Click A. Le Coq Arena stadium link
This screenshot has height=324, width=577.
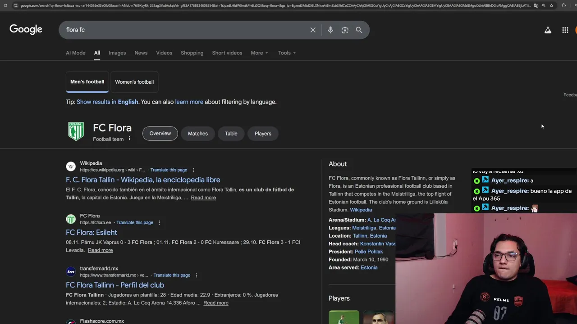(381, 220)
